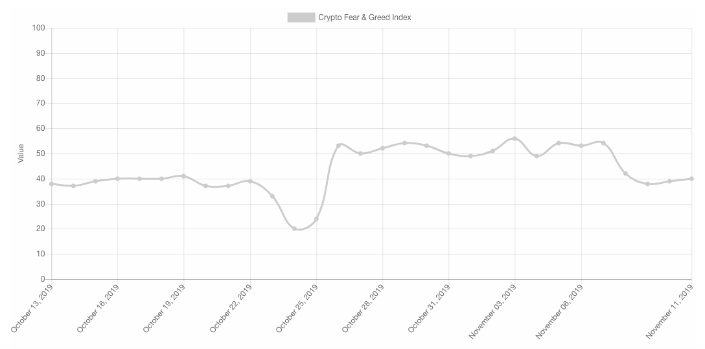
Task: Click the gray legend color box
Action: 301,17
